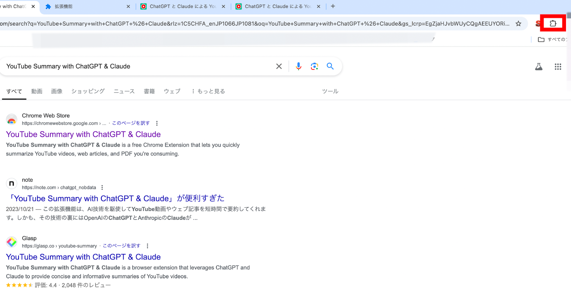Open the Chrome extensions puzzle icon
The image size is (571, 296).
(x=553, y=24)
